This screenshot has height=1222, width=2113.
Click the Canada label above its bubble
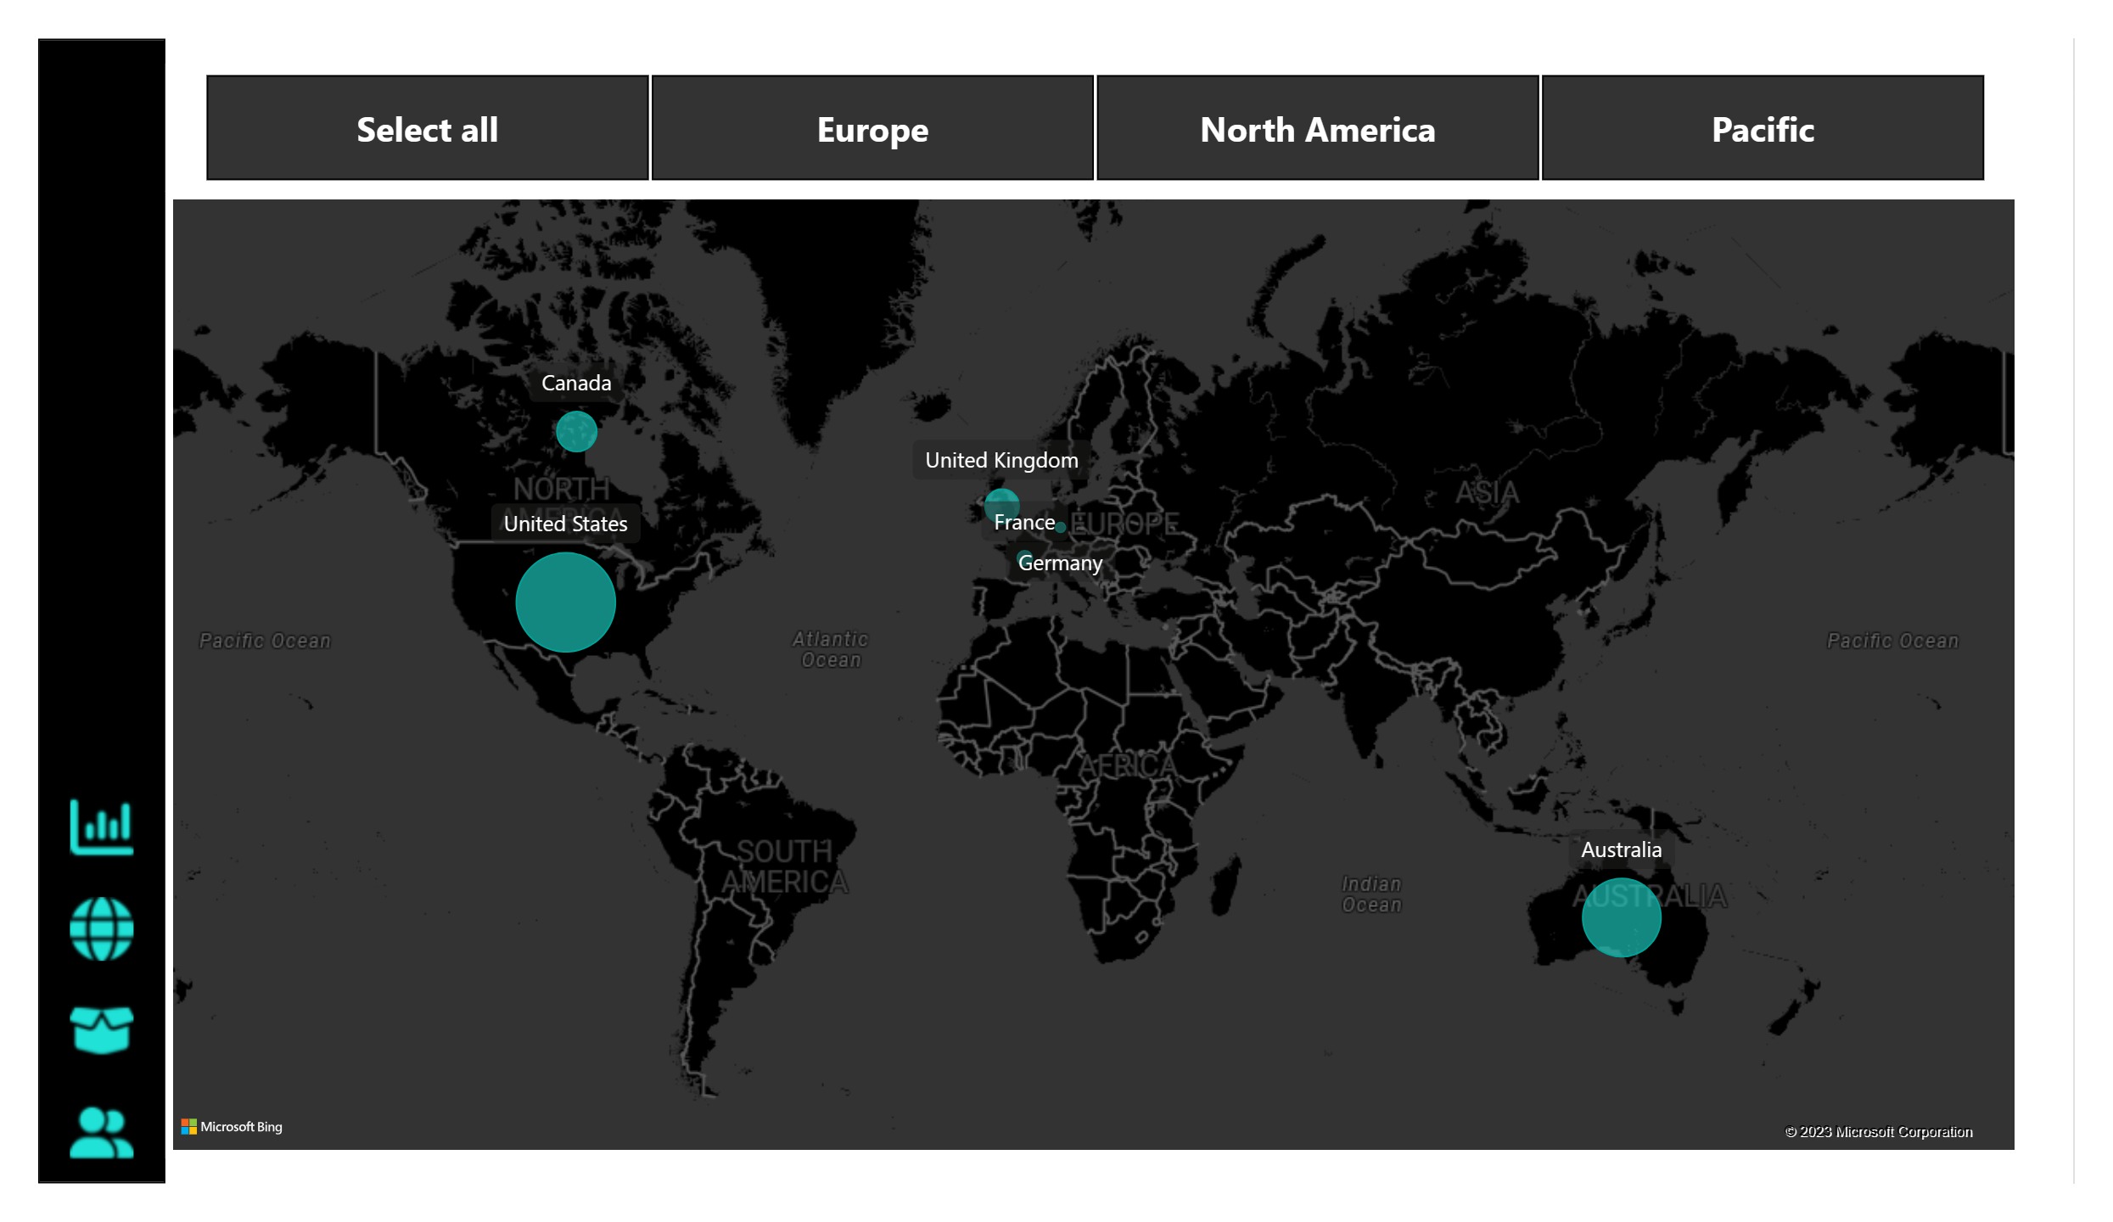pyautogui.click(x=576, y=383)
